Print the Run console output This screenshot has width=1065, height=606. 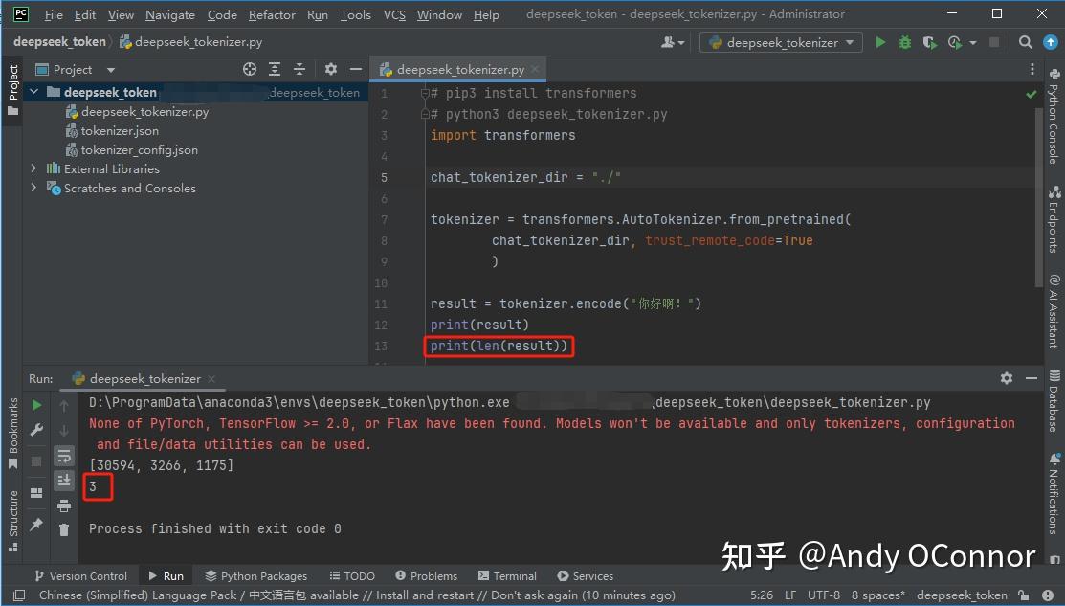coord(64,505)
